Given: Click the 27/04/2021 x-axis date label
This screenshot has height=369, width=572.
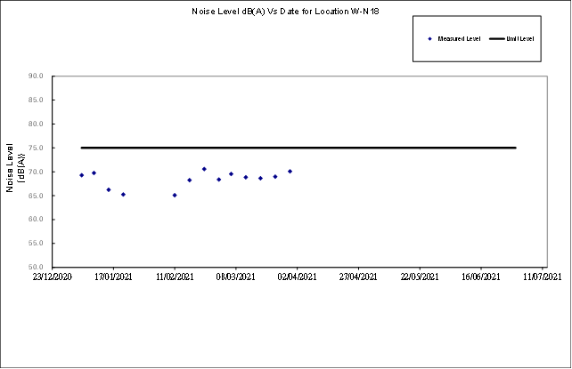Looking at the screenshot, I should click(358, 277).
